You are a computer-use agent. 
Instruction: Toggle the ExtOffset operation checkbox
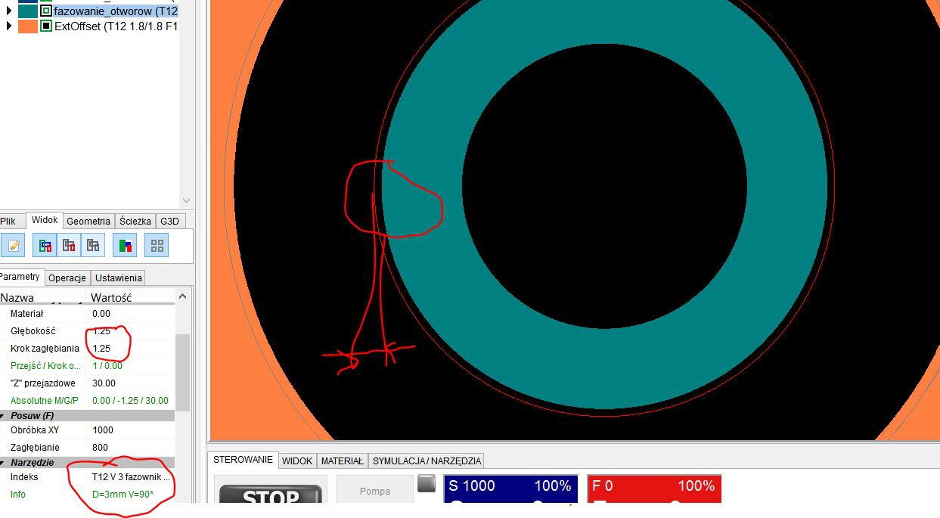(x=46, y=26)
